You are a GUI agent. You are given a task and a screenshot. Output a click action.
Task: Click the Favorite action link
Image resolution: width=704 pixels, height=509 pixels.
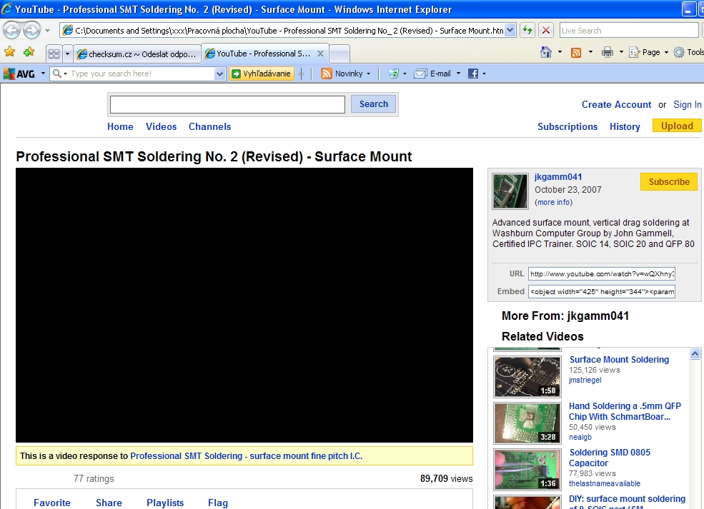pos(52,503)
